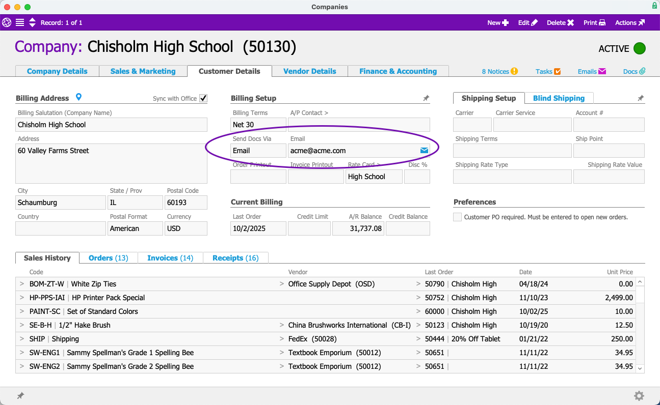
Task: Open the Send Docs Via field
Action: (x=258, y=151)
